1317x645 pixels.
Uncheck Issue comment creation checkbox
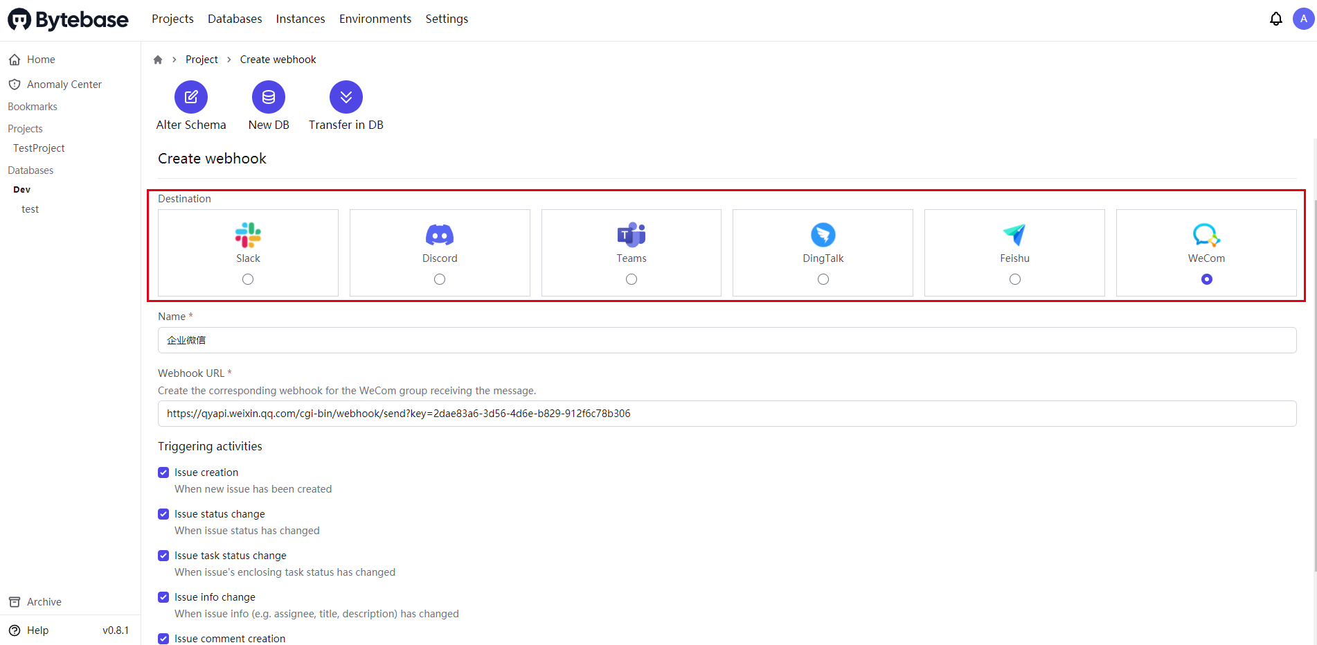click(x=163, y=639)
